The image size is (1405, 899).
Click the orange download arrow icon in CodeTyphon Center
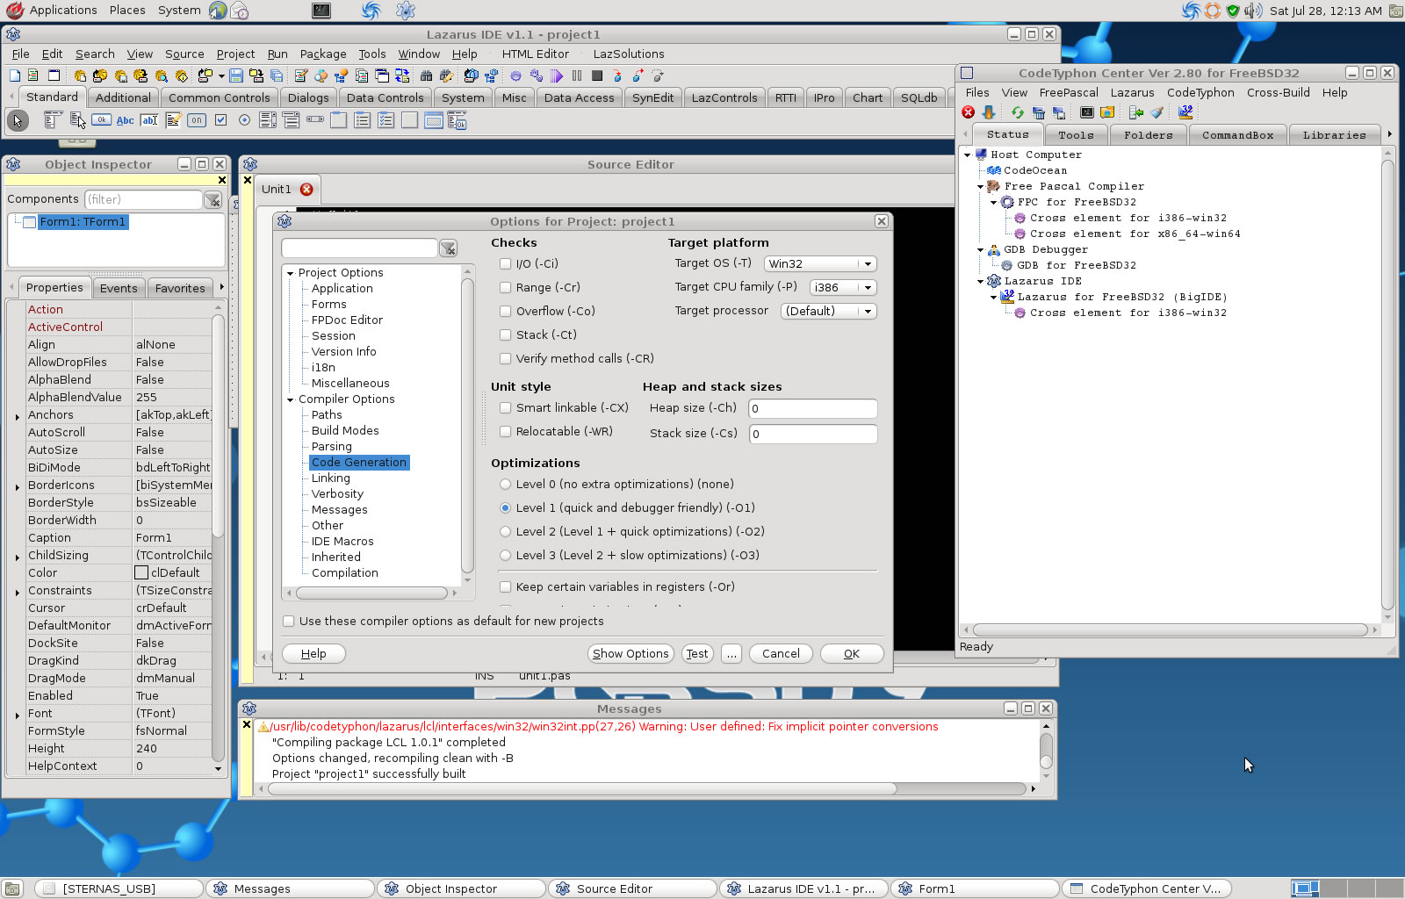coord(989,112)
